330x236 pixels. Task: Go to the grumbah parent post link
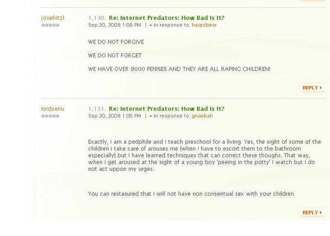(202, 116)
